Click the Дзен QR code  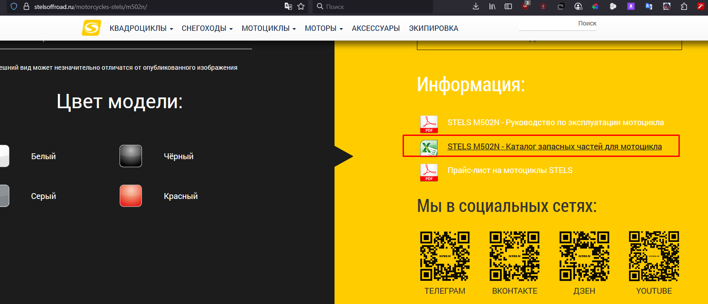(x=584, y=256)
